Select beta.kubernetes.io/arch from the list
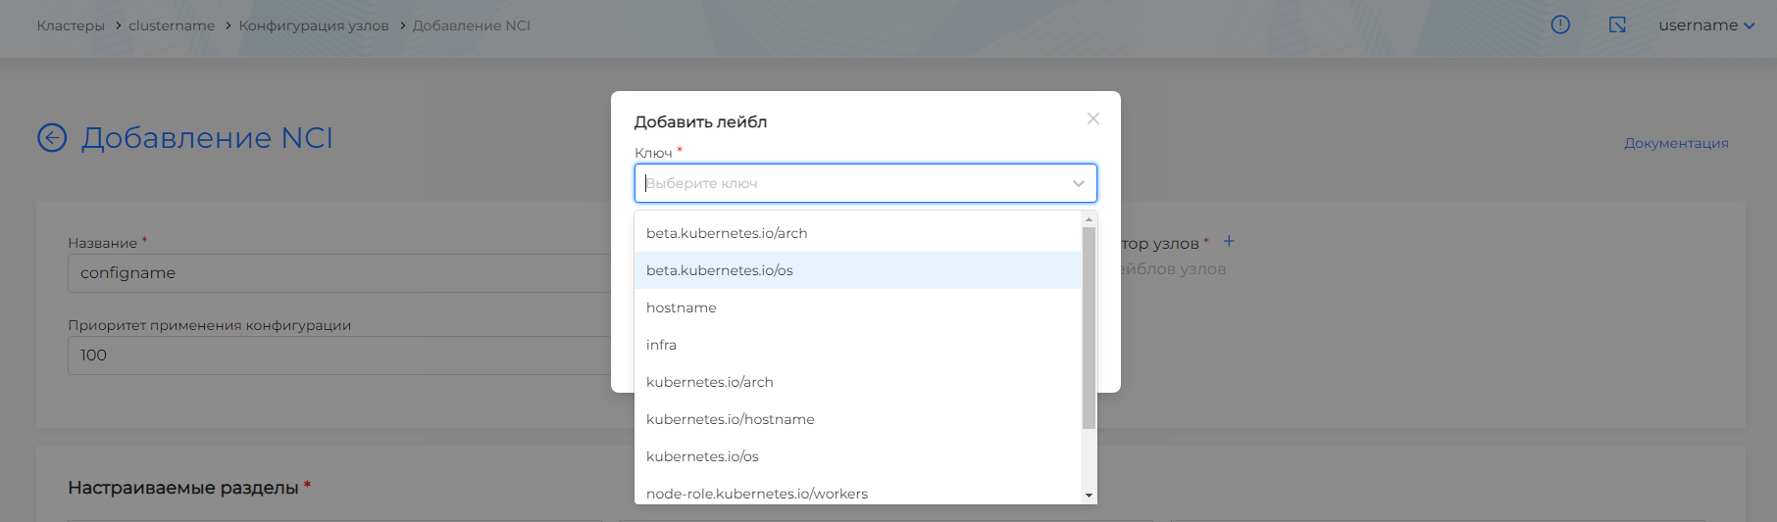1777x522 pixels. coord(727,233)
